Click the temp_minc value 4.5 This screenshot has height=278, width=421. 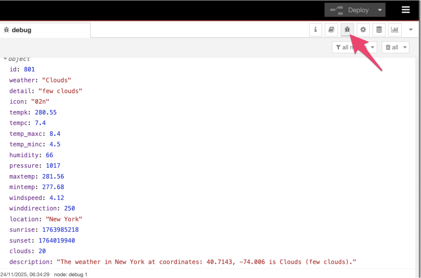click(x=55, y=144)
